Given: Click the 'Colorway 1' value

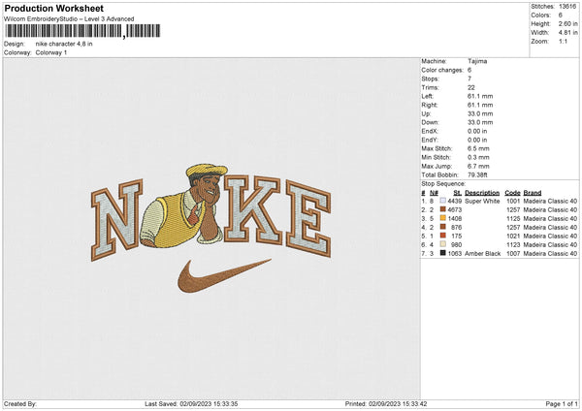Looking at the screenshot, I should pyautogui.click(x=51, y=52).
